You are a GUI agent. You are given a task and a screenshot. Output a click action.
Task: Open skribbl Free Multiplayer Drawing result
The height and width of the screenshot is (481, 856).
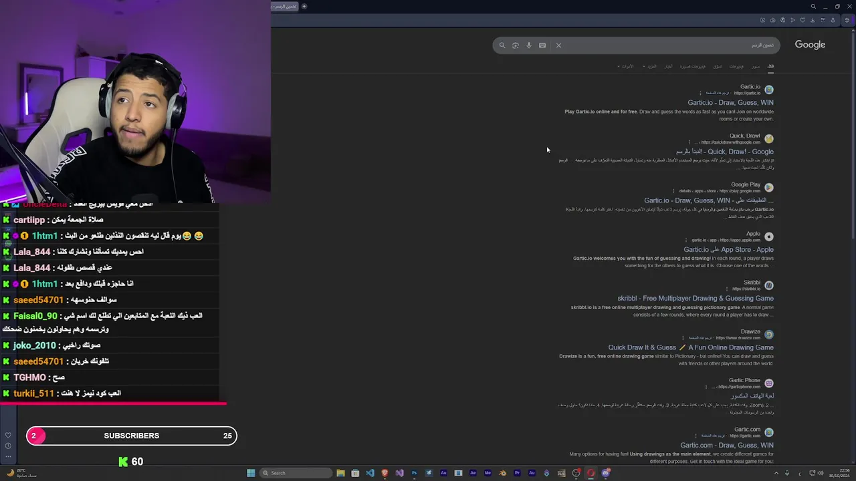(695, 298)
